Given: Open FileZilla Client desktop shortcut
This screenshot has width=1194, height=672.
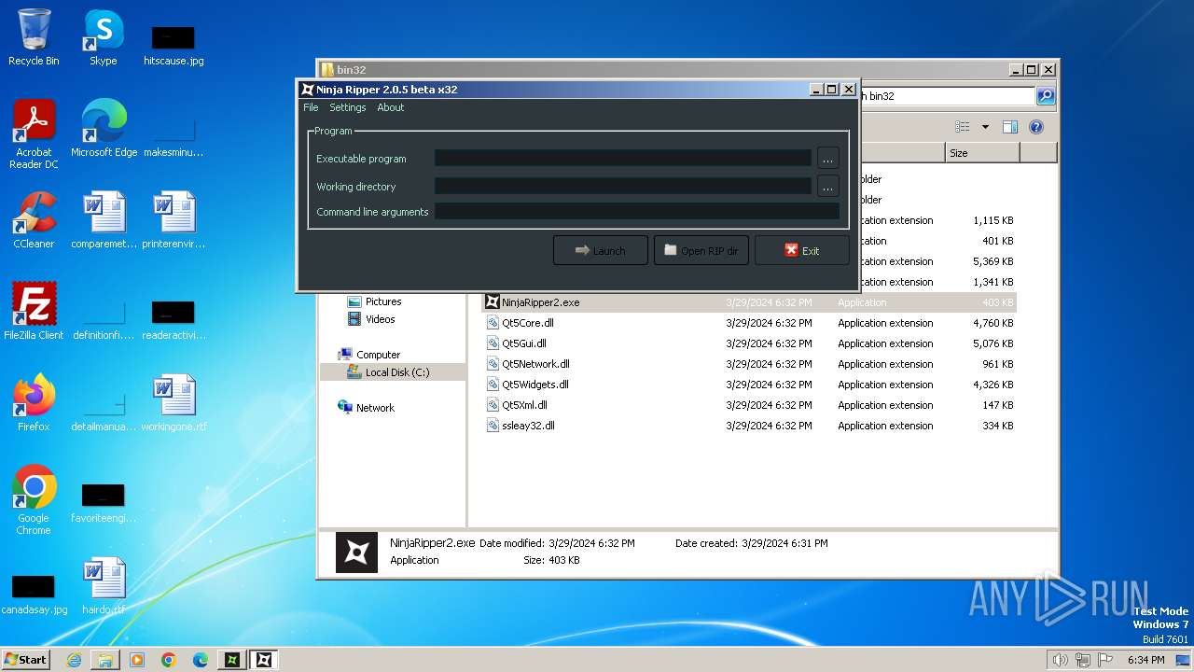Looking at the screenshot, I should 34,312.
